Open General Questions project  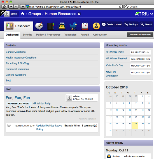[x=16, y=75]
